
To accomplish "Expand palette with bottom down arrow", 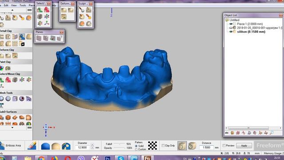I will (12, 128).
